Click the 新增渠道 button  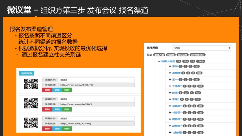tap(27, 73)
